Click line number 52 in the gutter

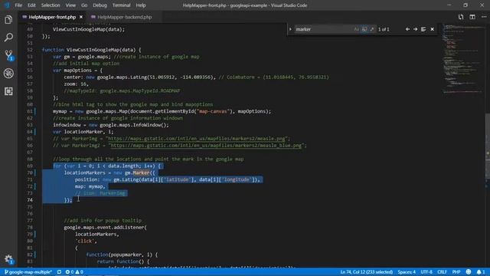pos(30,50)
